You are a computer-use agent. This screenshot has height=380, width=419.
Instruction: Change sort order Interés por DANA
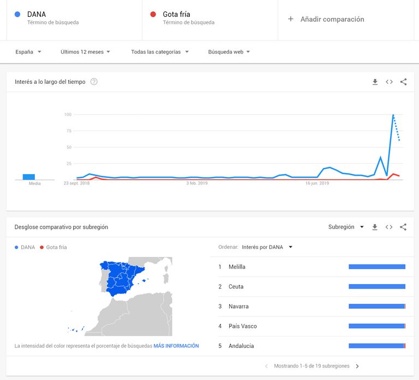(x=267, y=247)
